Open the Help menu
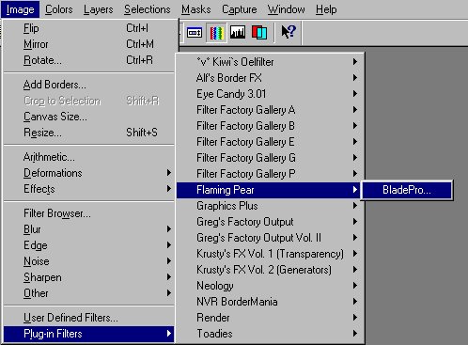This screenshot has width=468, height=345. tap(326, 9)
